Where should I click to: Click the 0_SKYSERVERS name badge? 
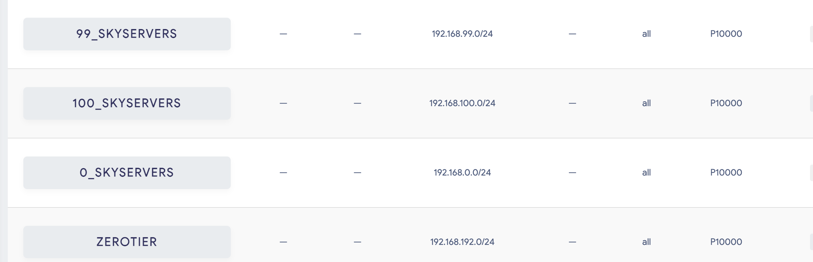tap(127, 173)
